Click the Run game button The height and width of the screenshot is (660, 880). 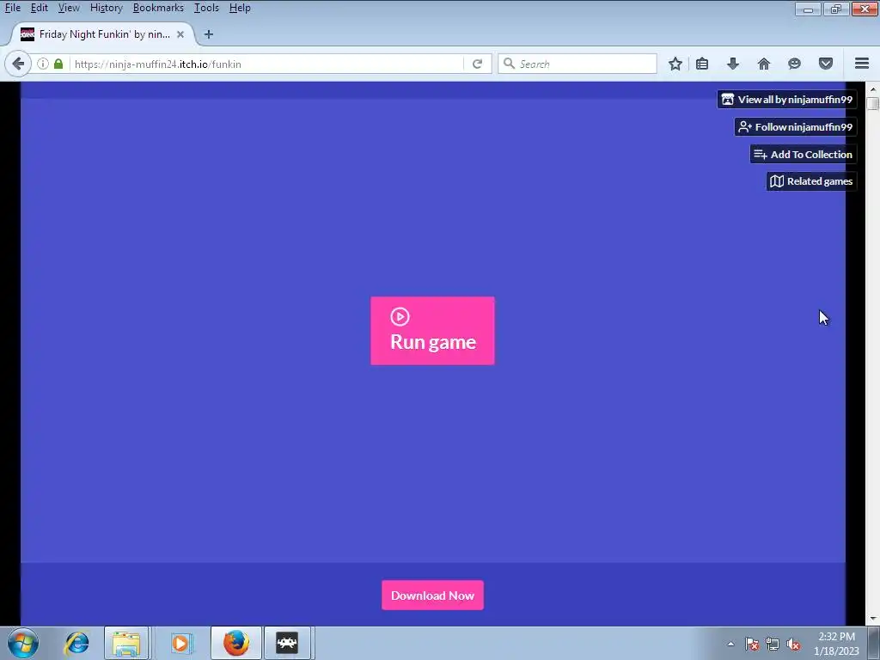coord(432,331)
